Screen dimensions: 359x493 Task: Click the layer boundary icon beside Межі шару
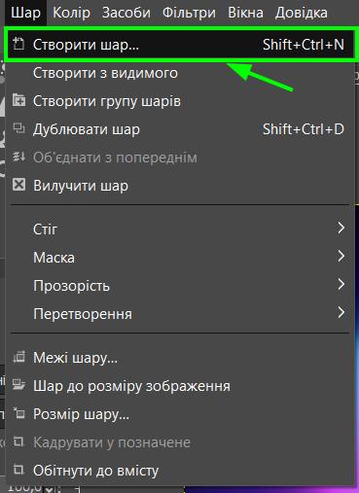(x=18, y=357)
